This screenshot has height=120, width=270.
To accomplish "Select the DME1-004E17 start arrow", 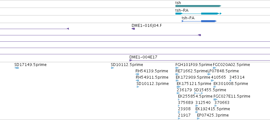I will click(131, 60).
